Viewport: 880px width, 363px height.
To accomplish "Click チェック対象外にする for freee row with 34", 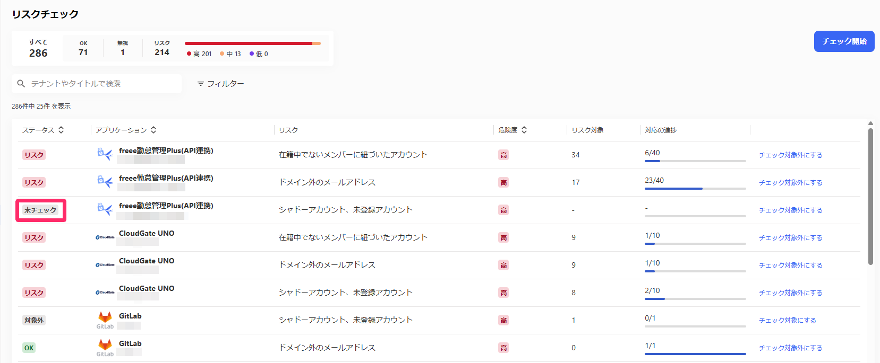I will 790,155.
